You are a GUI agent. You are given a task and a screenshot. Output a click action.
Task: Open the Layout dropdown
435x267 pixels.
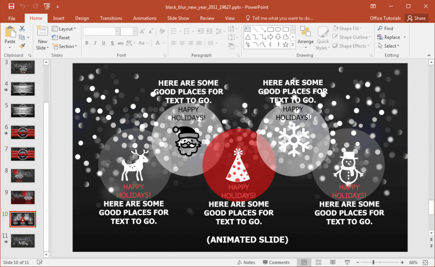(65, 28)
